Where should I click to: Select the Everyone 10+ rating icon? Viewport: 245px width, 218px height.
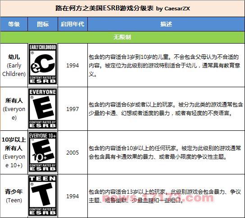(43, 152)
